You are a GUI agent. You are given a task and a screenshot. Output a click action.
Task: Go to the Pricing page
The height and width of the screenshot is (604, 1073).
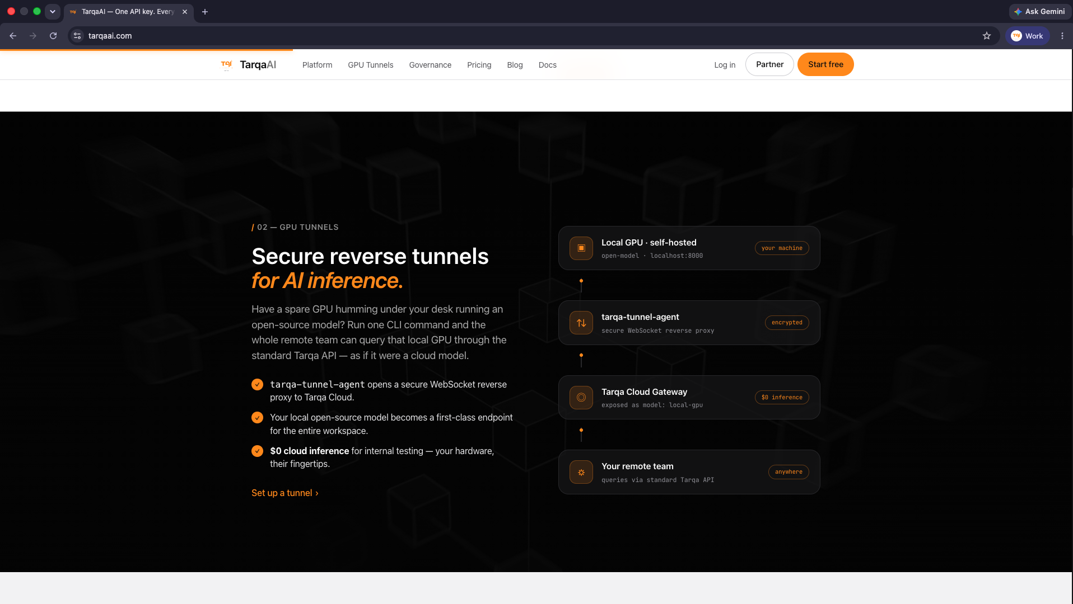479,65
